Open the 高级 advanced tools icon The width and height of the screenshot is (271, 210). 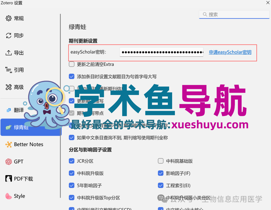[x=9, y=87]
